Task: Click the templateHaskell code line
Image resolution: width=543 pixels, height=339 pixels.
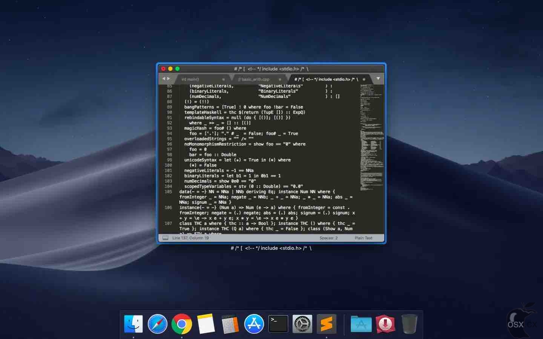Action: click(x=245, y=112)
